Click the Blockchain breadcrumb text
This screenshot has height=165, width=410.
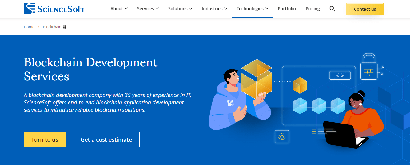52,27
